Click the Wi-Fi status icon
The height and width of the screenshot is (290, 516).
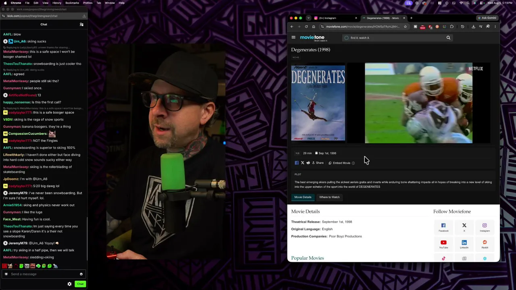461,3
